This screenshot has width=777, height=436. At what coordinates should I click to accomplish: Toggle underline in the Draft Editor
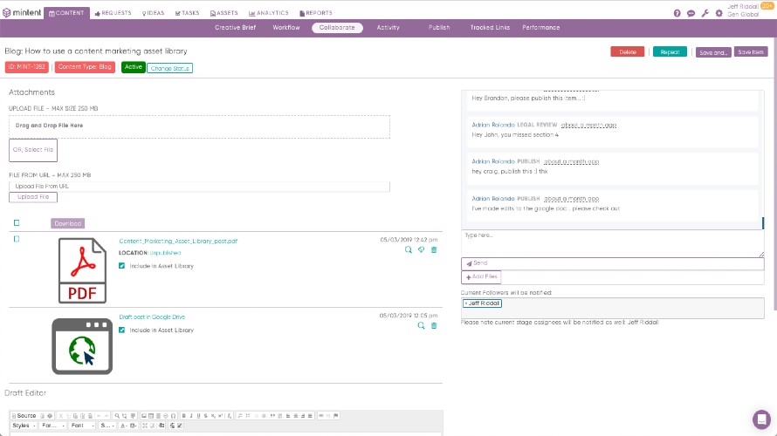click(199, 416)
